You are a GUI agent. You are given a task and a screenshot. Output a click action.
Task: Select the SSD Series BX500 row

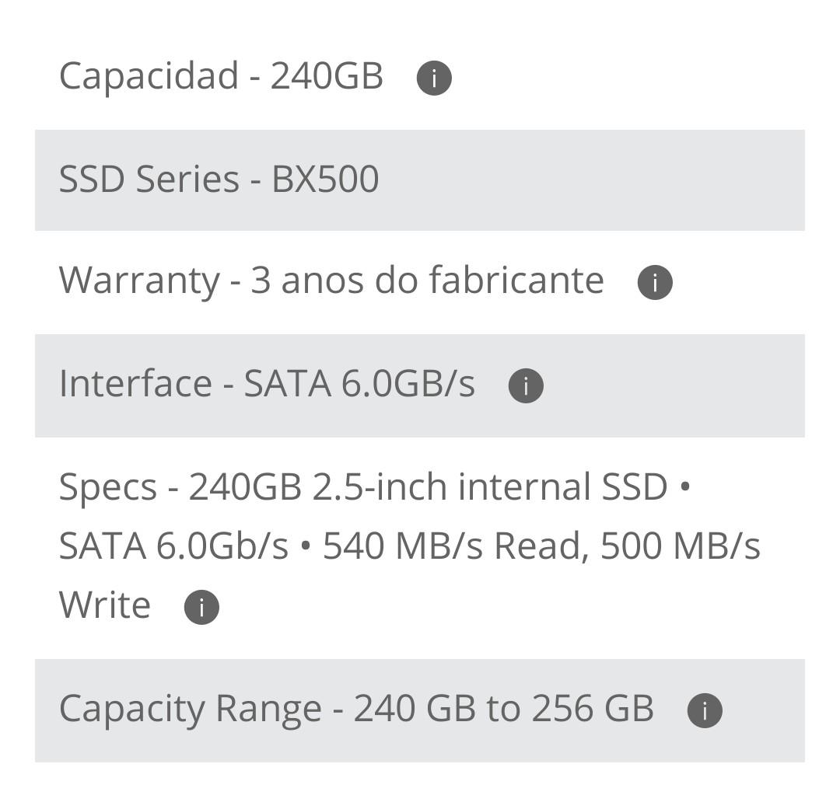420,180
